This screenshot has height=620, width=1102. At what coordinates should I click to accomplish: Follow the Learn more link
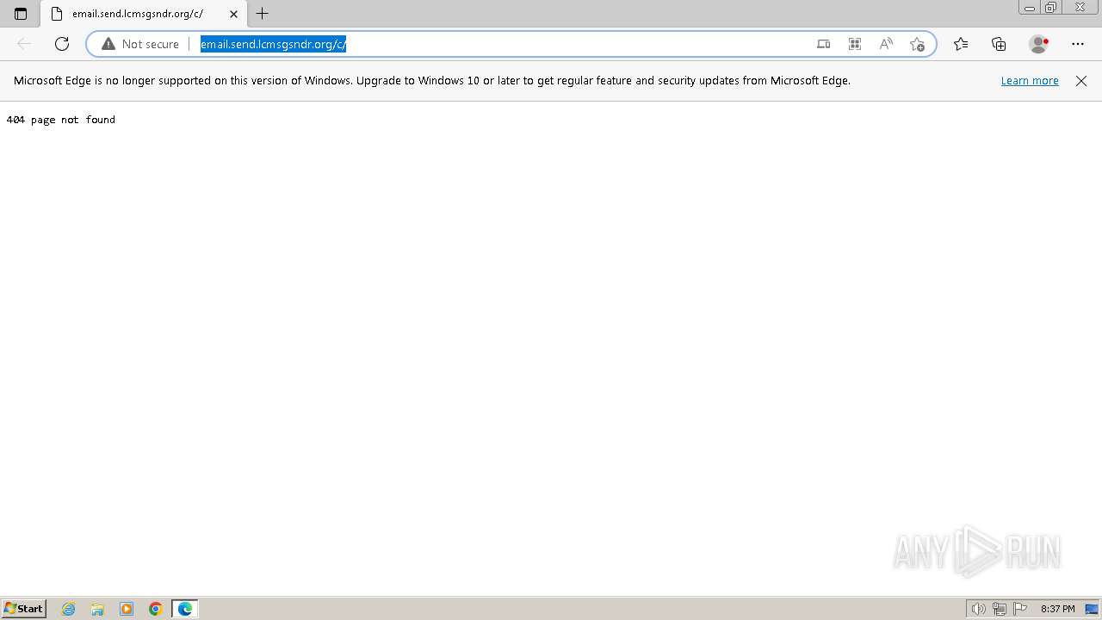coord(1030,81)
